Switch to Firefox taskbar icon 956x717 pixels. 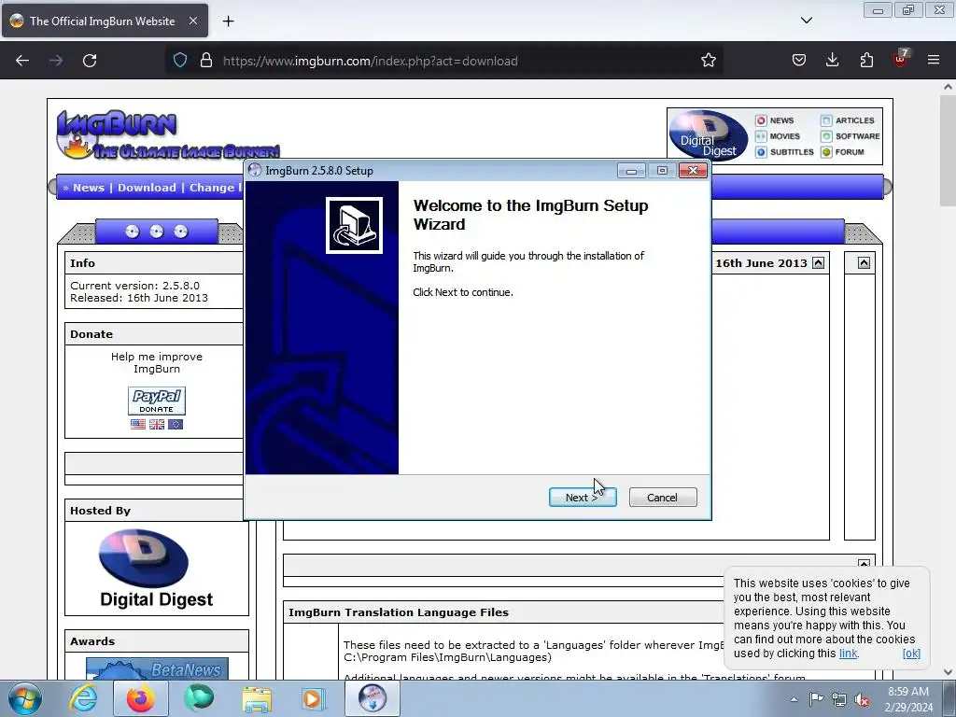point(140,698)
